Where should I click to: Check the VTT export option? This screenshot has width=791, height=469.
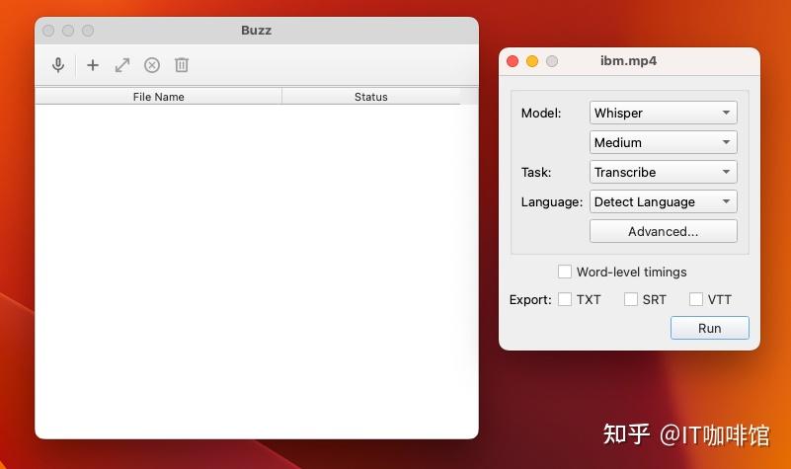tap(695, 299)
